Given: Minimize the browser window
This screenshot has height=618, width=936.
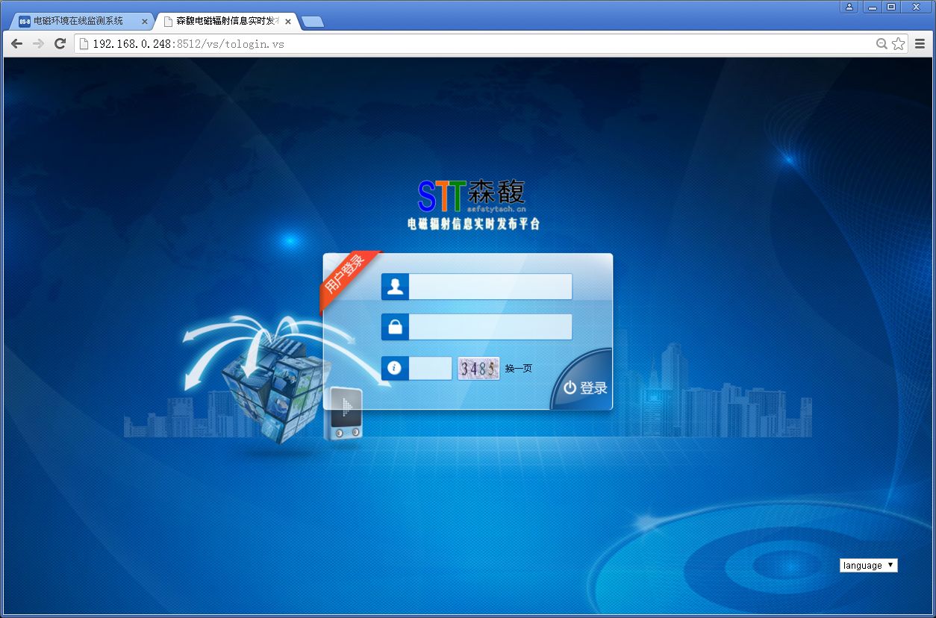Looking at the screenshot, I should pyautogui.click(x=872, y=7).
